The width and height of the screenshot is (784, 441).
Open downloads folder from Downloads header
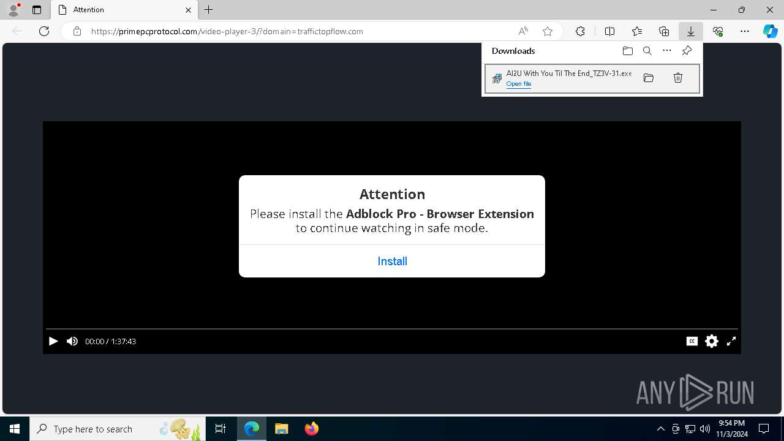(x=627, y=51)
